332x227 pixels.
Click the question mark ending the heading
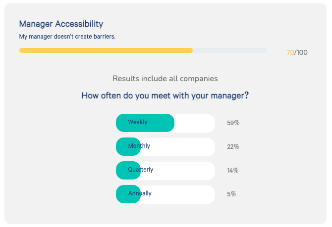coord(246,95)
